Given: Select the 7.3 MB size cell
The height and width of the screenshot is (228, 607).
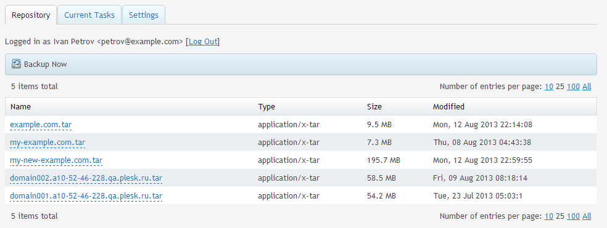Looking at the screenshot, I should point(379,143).
